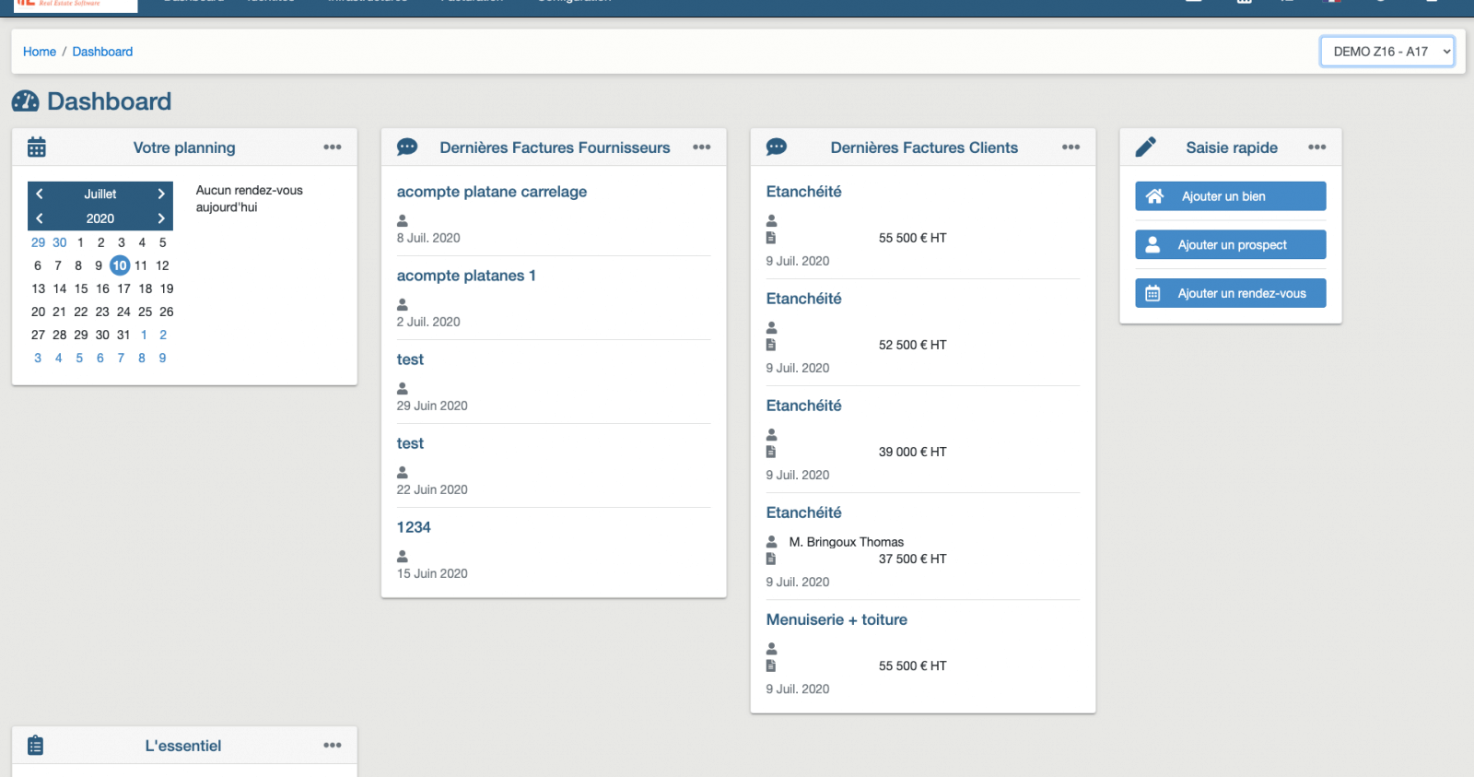Go to next month after Juillet
The image size is (1474, 777).
pyautogui.click(x=161, y=194)
